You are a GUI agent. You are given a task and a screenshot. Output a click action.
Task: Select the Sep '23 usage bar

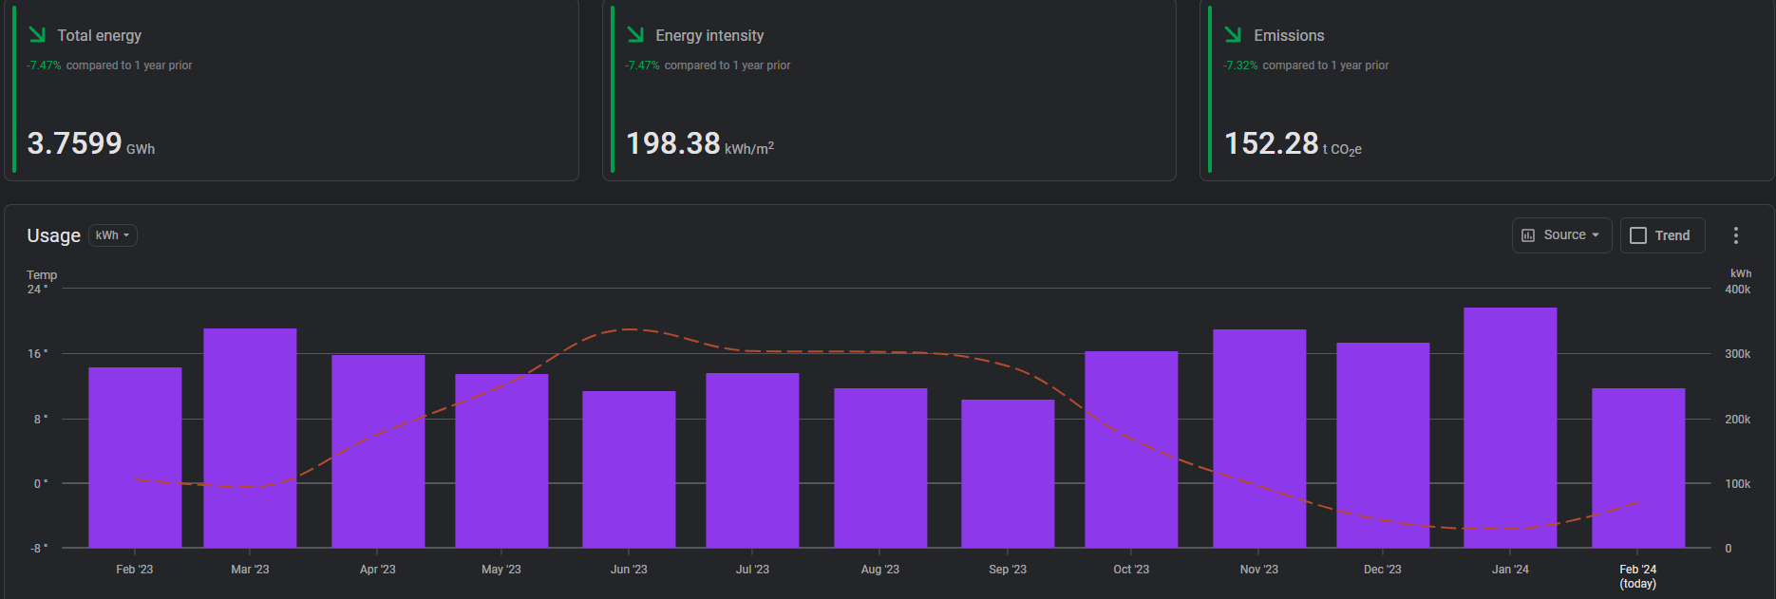[1008, 474]
